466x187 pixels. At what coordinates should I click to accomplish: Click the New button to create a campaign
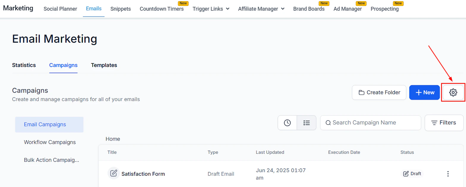[x=424, y=92]
